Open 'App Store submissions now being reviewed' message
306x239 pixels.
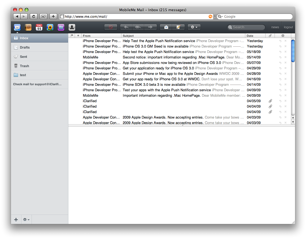(x=180, y=63)
